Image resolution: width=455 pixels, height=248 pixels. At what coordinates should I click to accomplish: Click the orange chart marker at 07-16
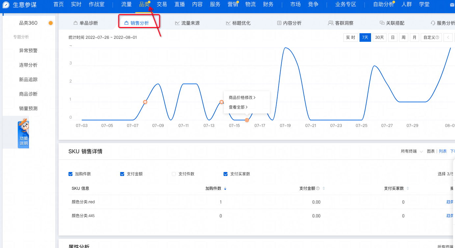click(x=247, y=120)
